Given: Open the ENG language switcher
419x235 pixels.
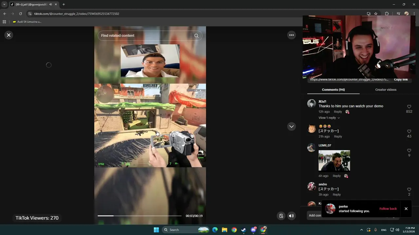Looking at the screenshot, I should (384, 230).
